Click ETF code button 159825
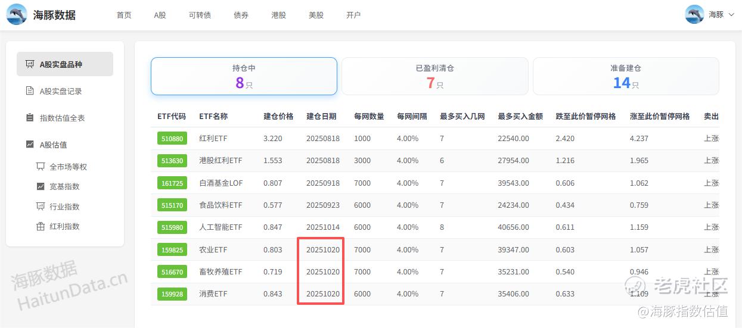This screenshot has height=328, width=742. [x=172, y=250]
